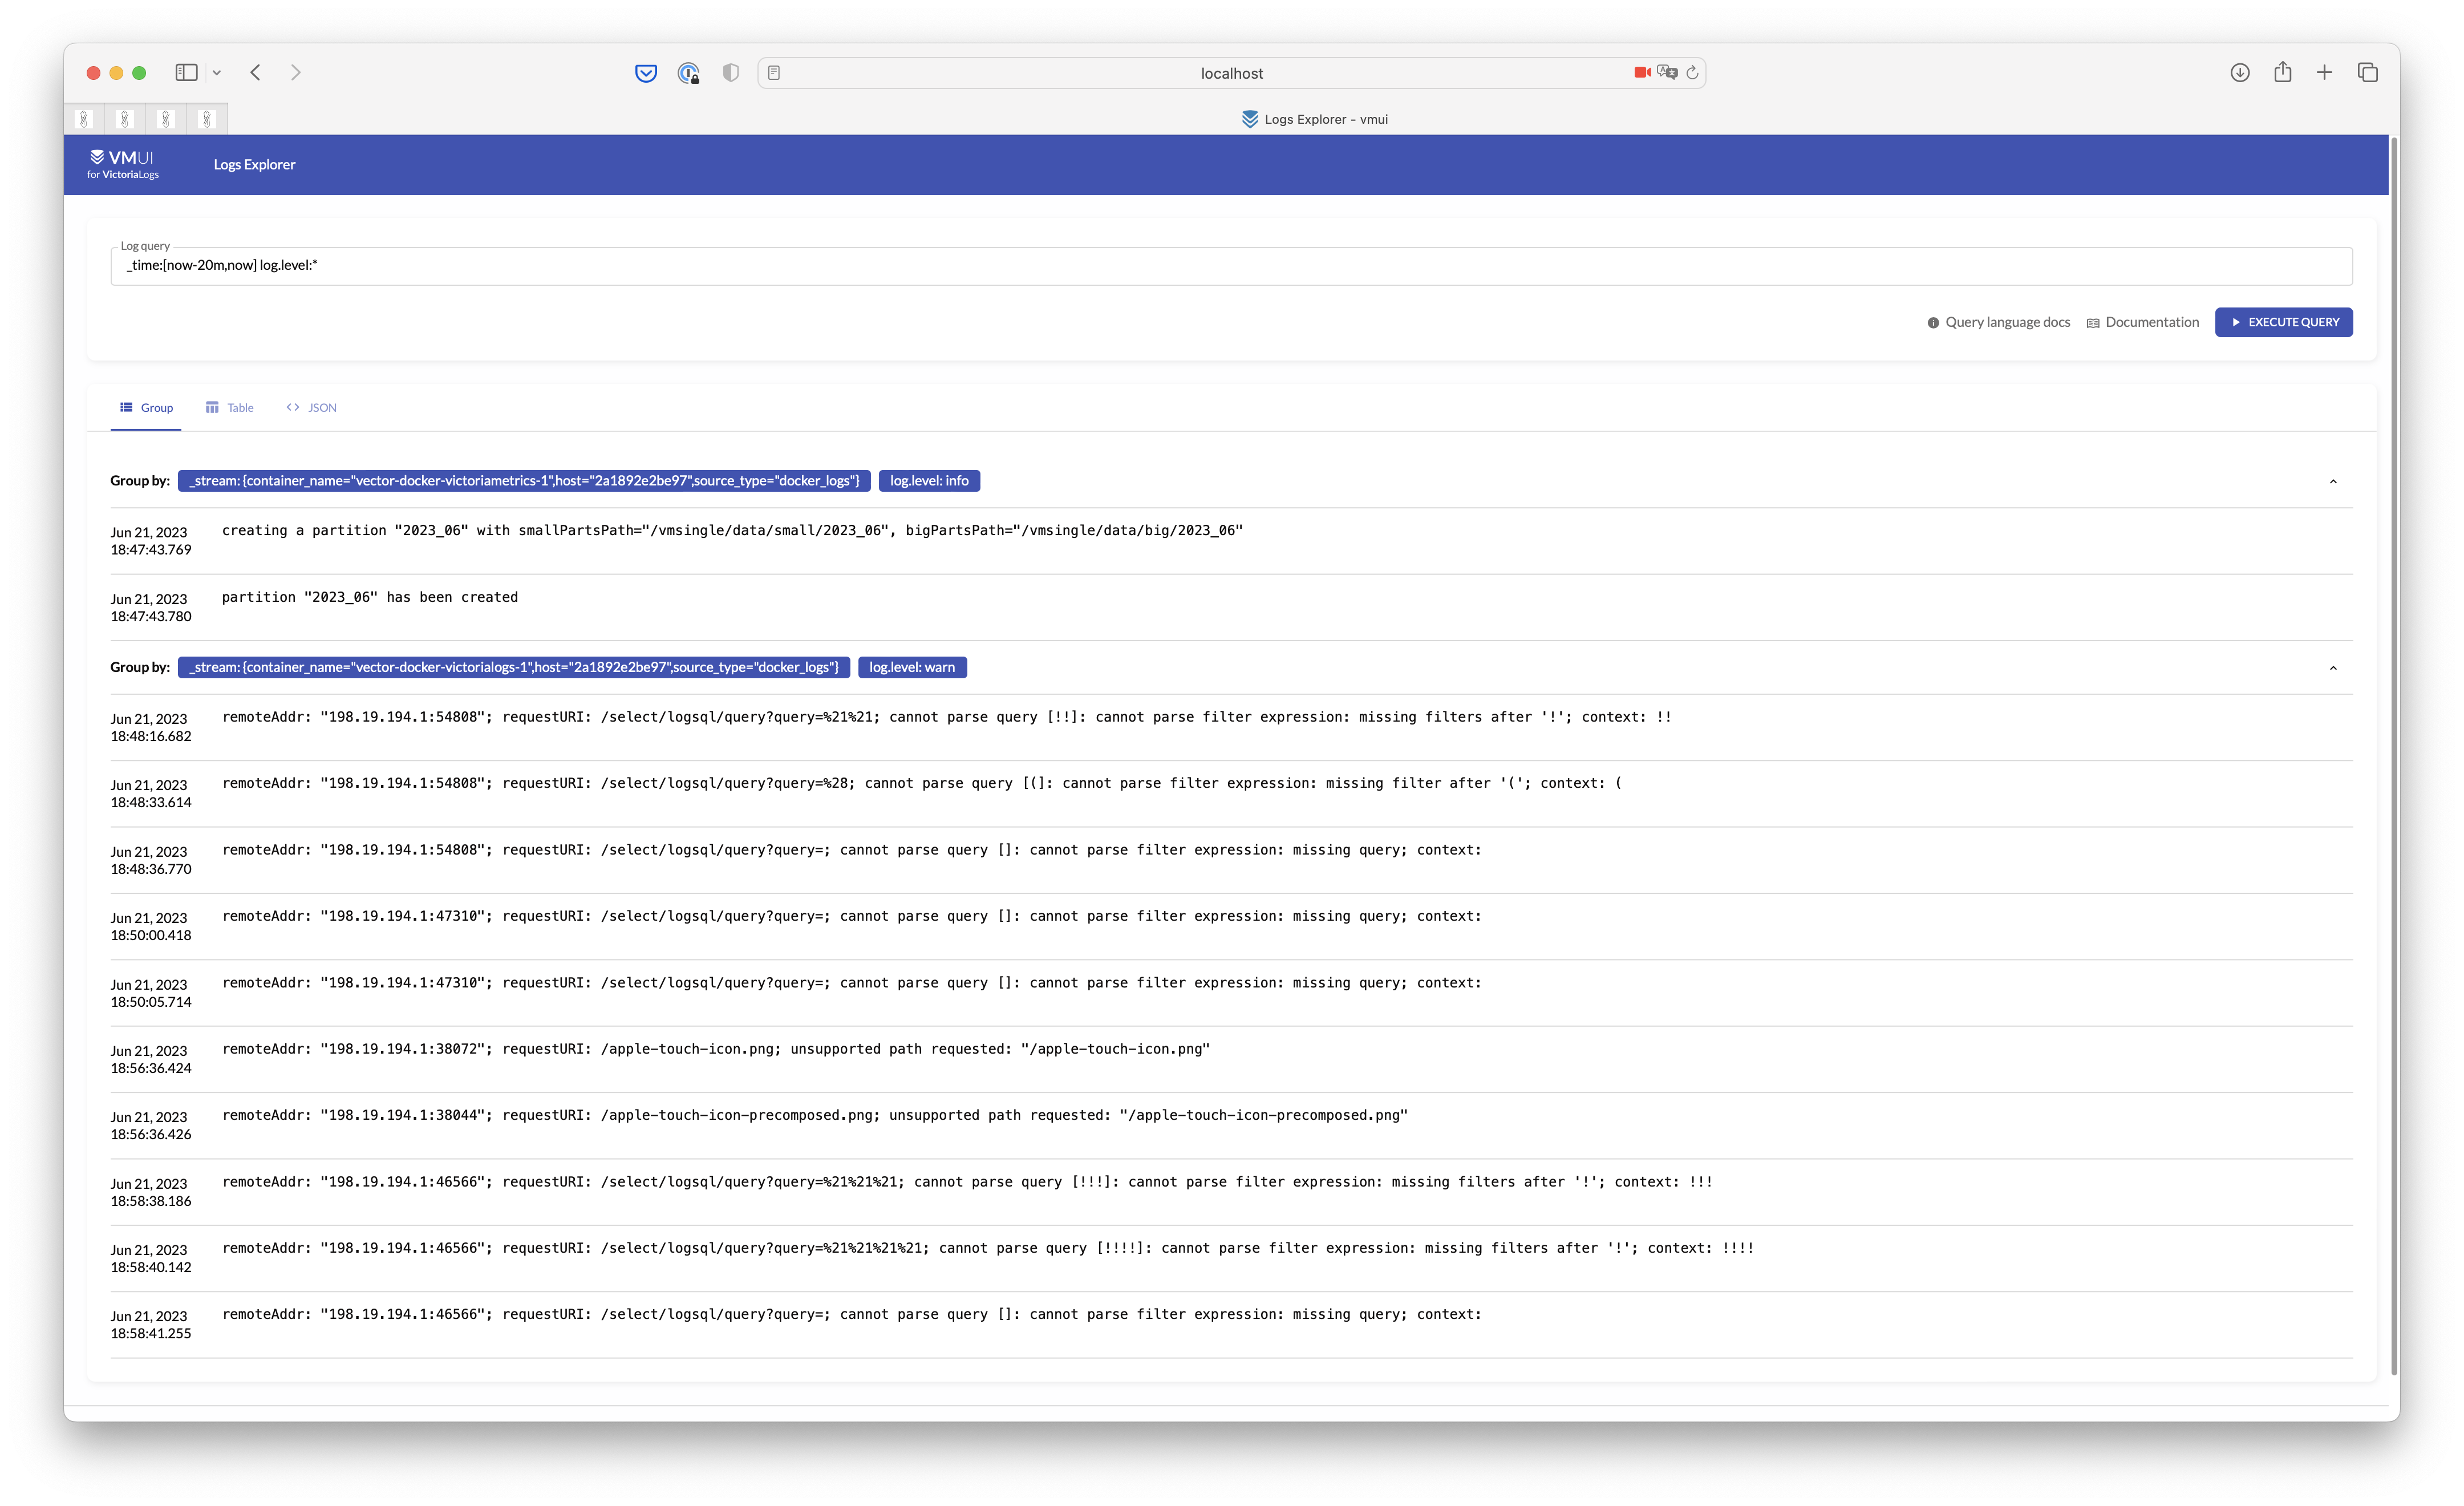
Task: Click the log row at 18:50:00.418
Action: pyautogui.click(x=1231, y=926)
